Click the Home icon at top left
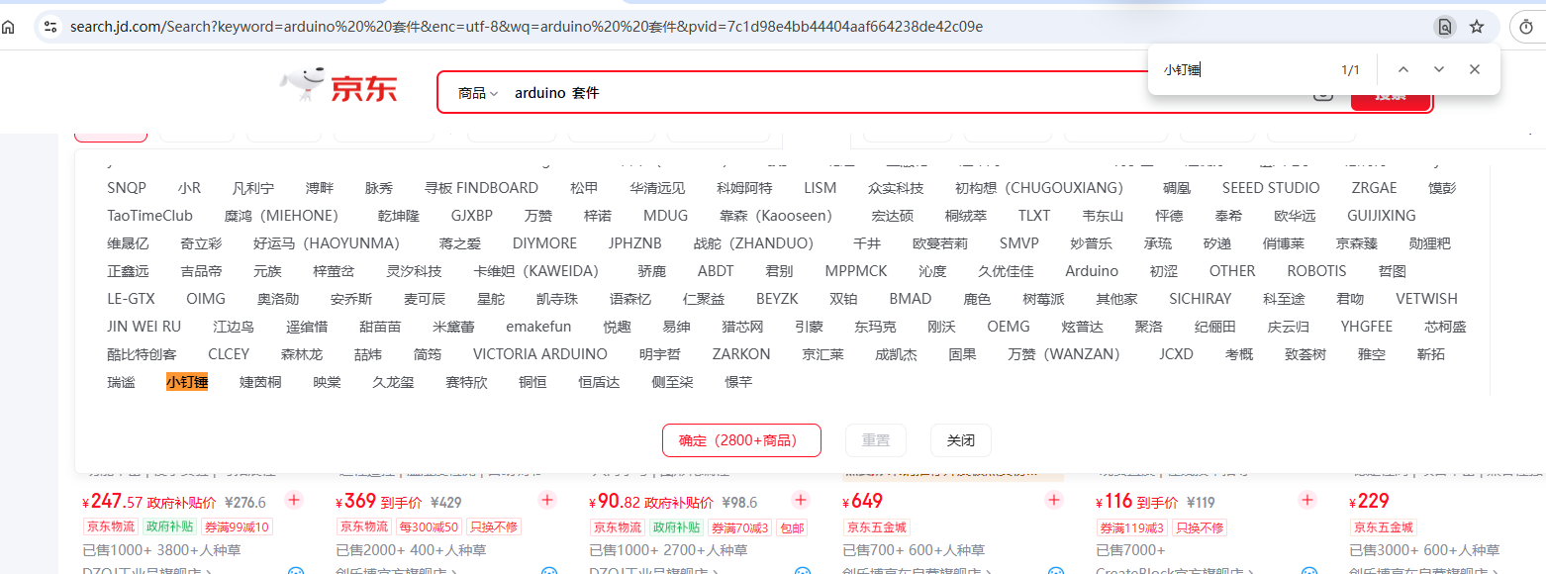The width and height of the screenshot is (1546, 574). (10, 27)
